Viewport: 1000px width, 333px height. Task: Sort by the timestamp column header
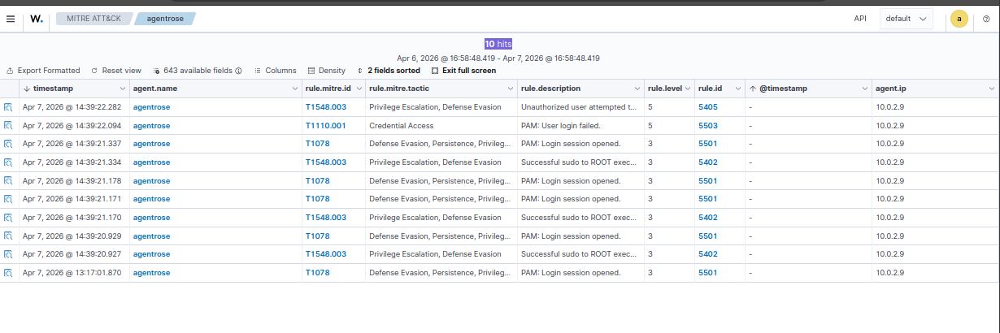[x=52, y=88]
